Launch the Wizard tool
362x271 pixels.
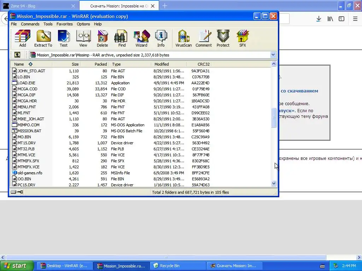[x=141, y=38]
